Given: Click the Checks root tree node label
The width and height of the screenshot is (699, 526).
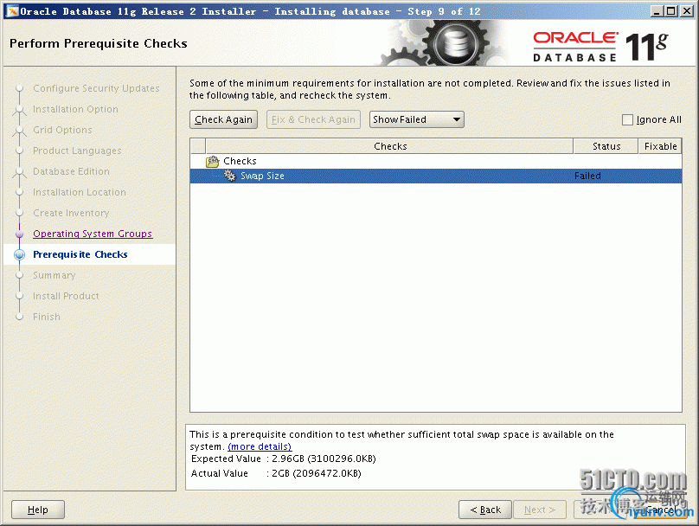Looking at the screenshot, I should [x=240, y=161].
